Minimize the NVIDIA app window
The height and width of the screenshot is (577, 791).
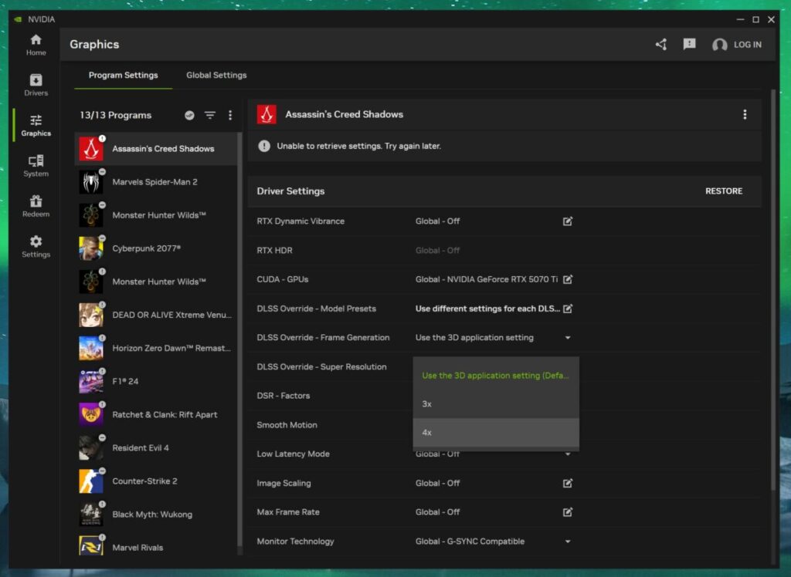click(x=740, y=19)
